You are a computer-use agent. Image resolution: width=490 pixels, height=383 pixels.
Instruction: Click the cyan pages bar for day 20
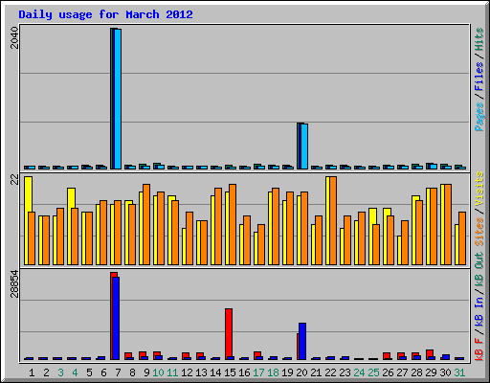click(304, 146)
